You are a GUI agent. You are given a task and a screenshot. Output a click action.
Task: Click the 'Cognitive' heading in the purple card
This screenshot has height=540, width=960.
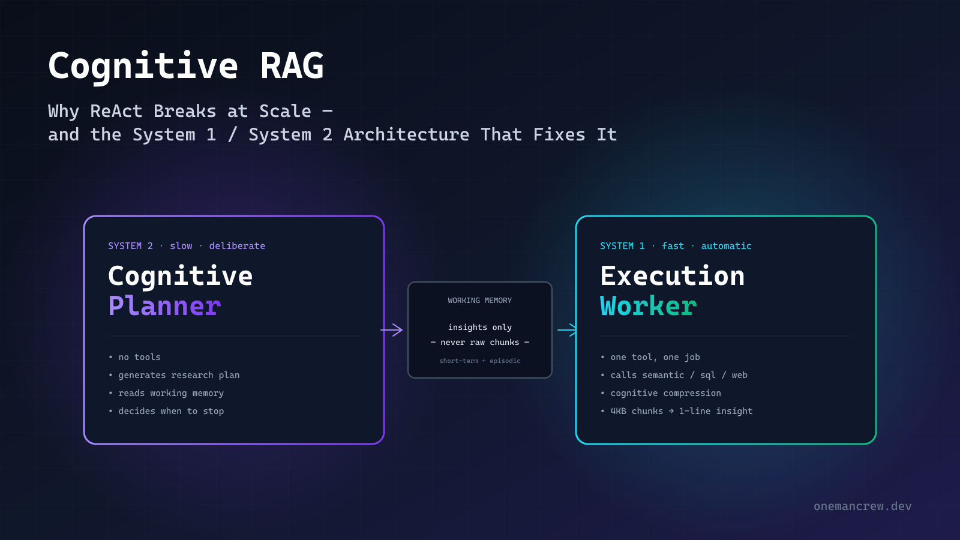[181, 277]
